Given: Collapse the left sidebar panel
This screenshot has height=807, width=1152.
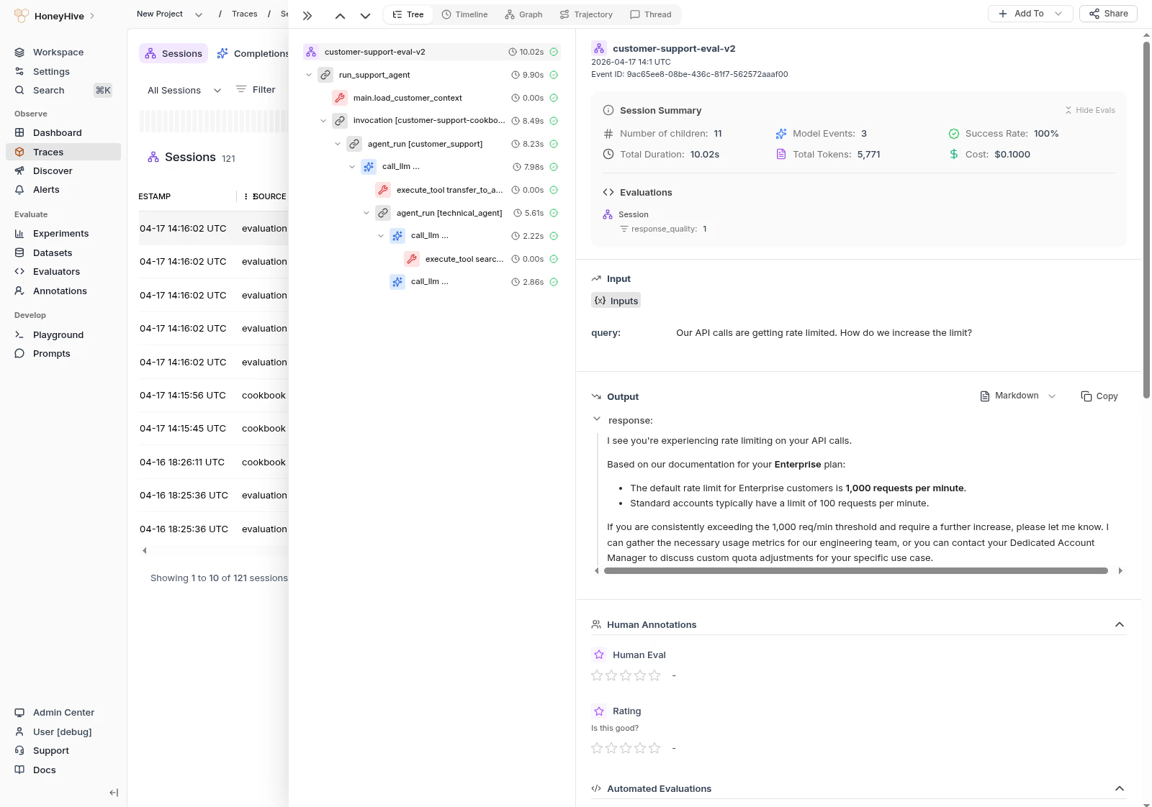Looking at the screenshot, I should pos(113,793).
